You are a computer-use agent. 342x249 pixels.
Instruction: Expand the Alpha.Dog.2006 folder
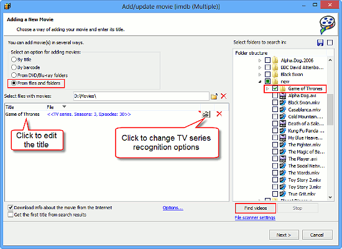pyautogui.click(x=260, y=60)
